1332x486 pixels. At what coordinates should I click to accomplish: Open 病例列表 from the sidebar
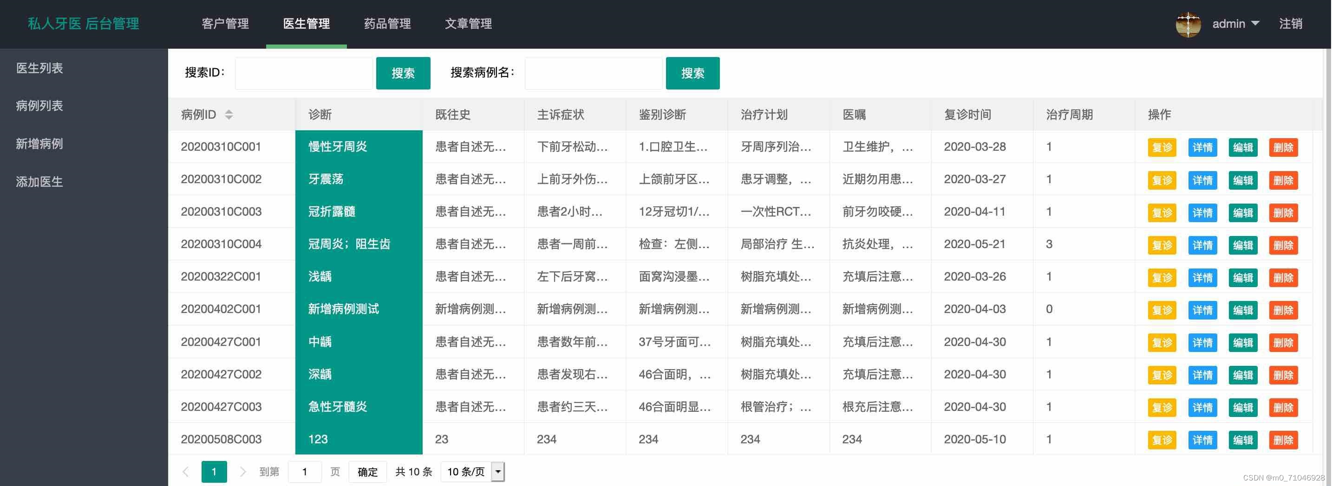(x=39, y=106)
